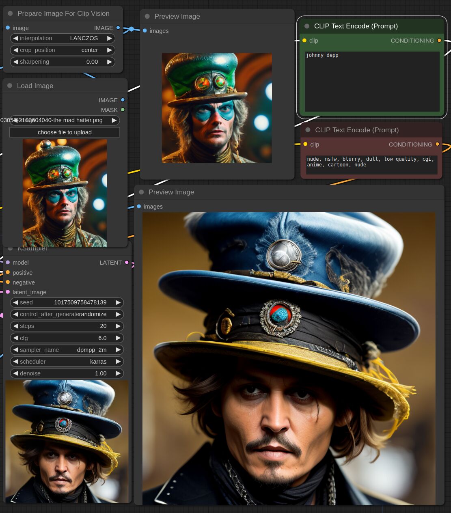Increase denoise with the right arrow
This screenshot has height=513, width=451.
118,373
